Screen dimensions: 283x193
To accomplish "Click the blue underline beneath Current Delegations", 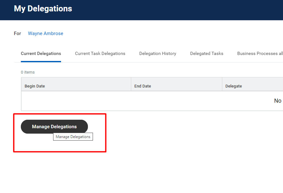I will coord(41,62).
